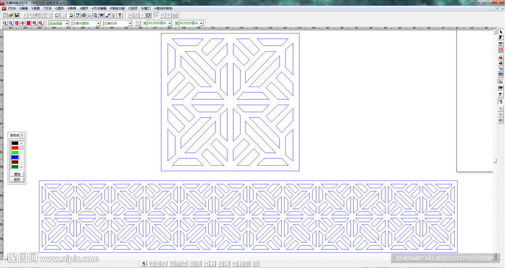Click the printer icon in the toolbar
The height and width of the screenshot is (268, 505).
(x=83, y=15)
